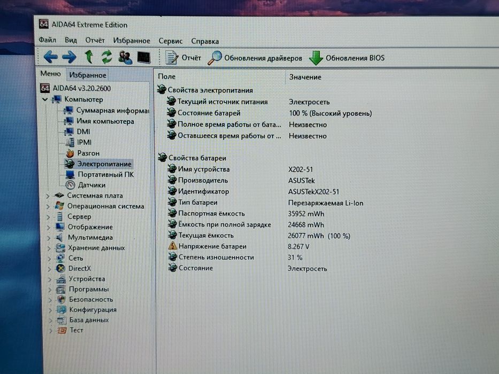Click the Свойства батареи section icon

click(x=162, y=158)
